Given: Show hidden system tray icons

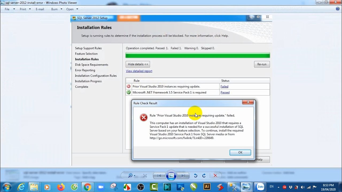Looking at the screenshot, I should coord(278,187).
